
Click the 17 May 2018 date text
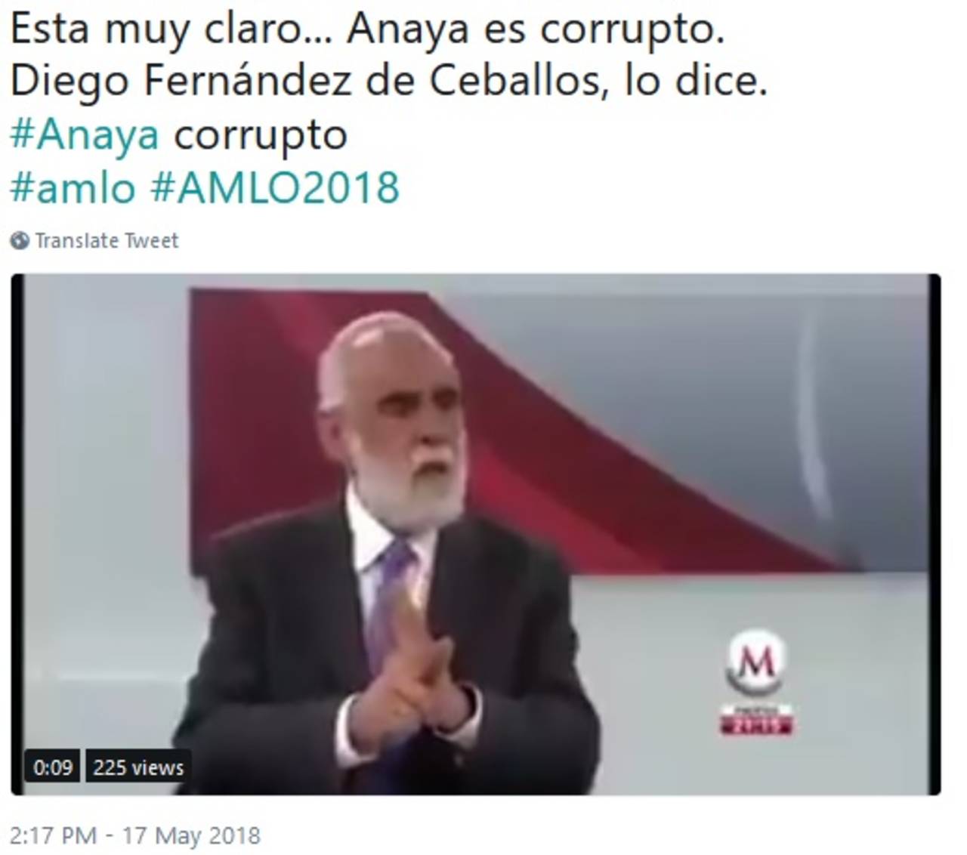point(191,835)
